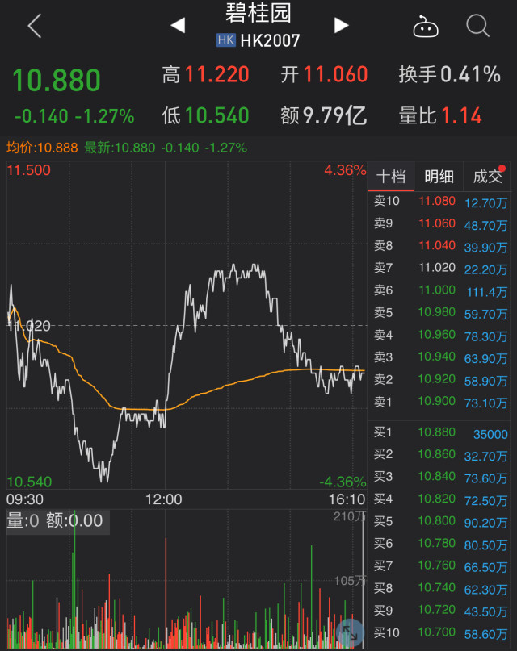Select the 十档 tab
Image resolution: width=517 pixels, height=651 pixels.
click(x=391, y=177)
